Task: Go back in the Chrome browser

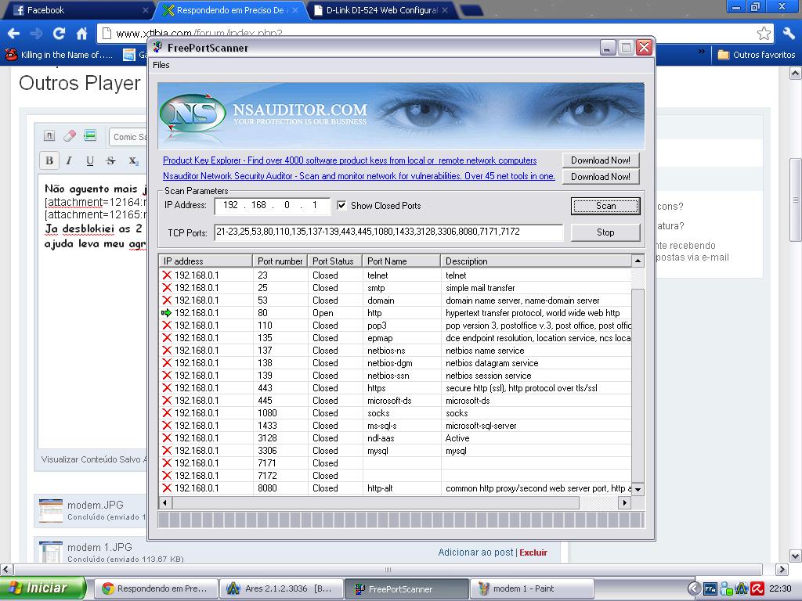Action: click(x=14, y=34)
